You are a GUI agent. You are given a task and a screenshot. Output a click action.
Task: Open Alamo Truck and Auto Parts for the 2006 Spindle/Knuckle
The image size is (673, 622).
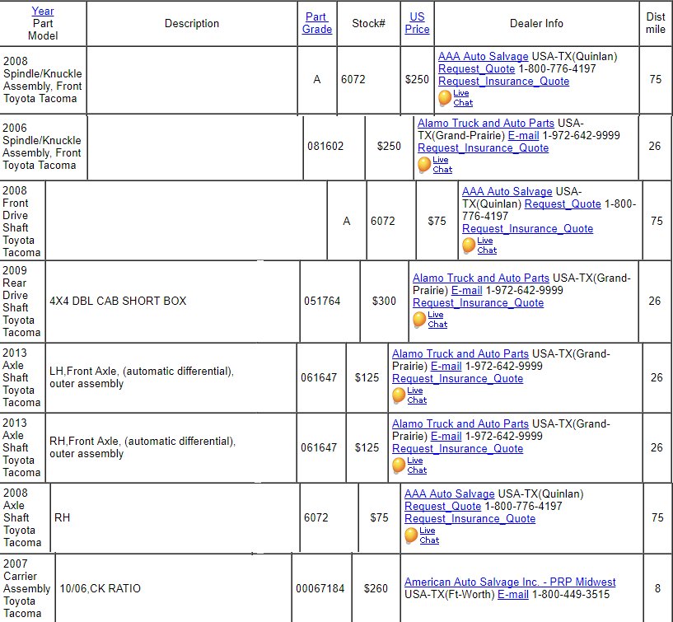coord(486,124)
